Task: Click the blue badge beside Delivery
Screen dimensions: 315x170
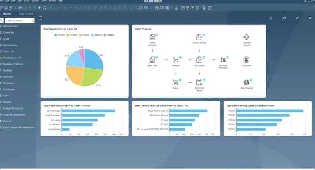Action: point(180,58)
